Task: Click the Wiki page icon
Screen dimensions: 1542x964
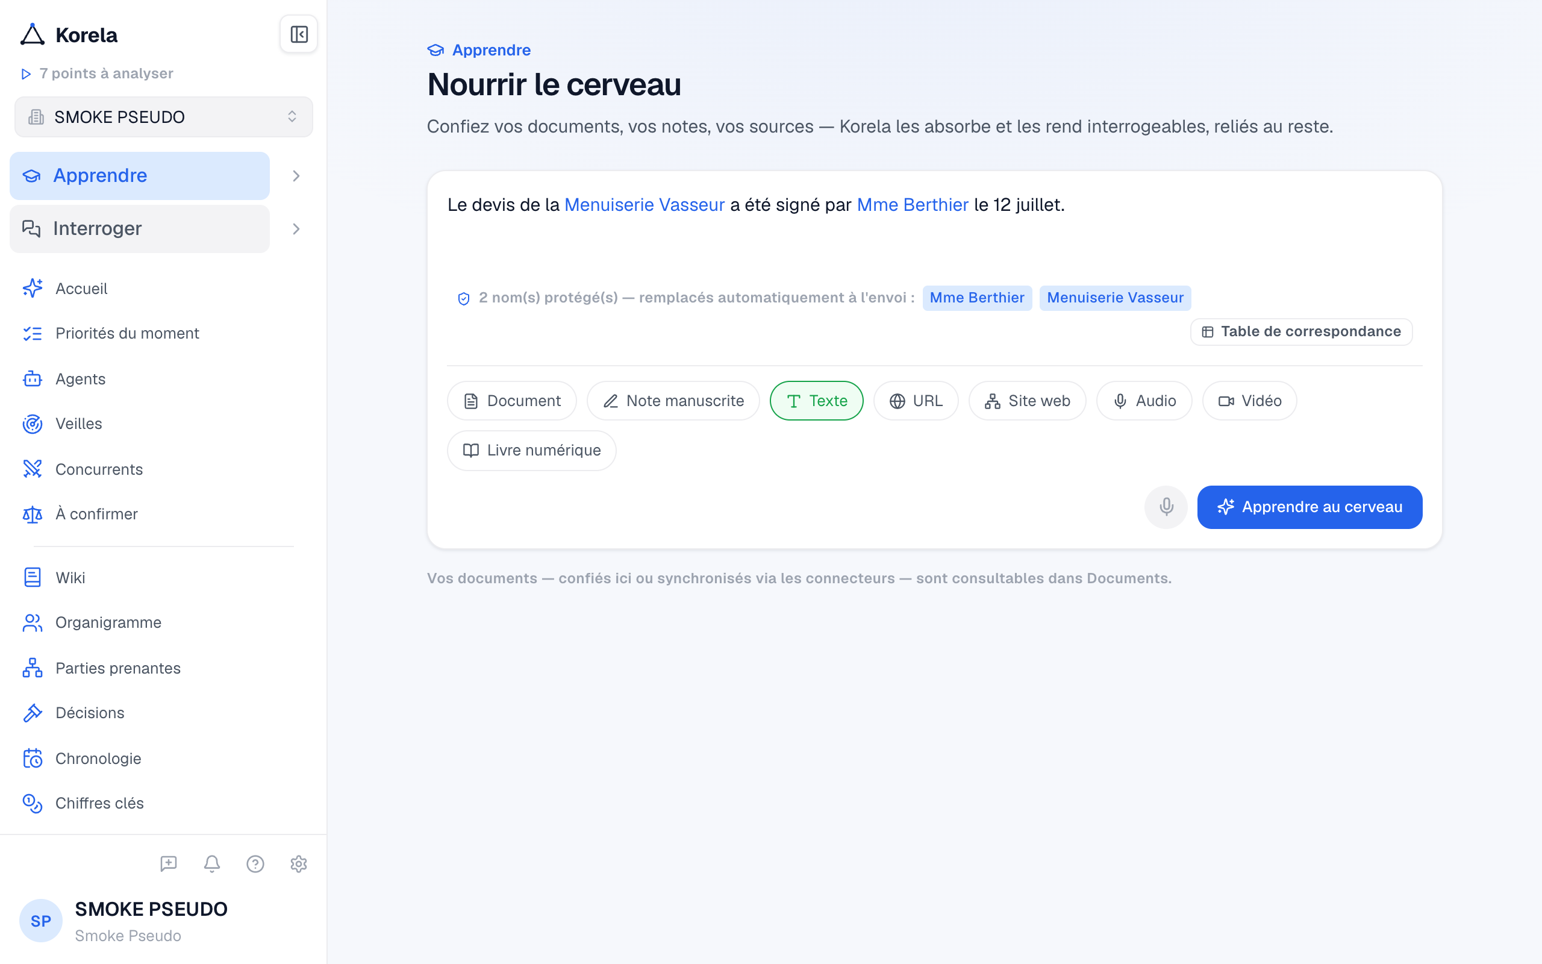Action: (x=33, y=578)
